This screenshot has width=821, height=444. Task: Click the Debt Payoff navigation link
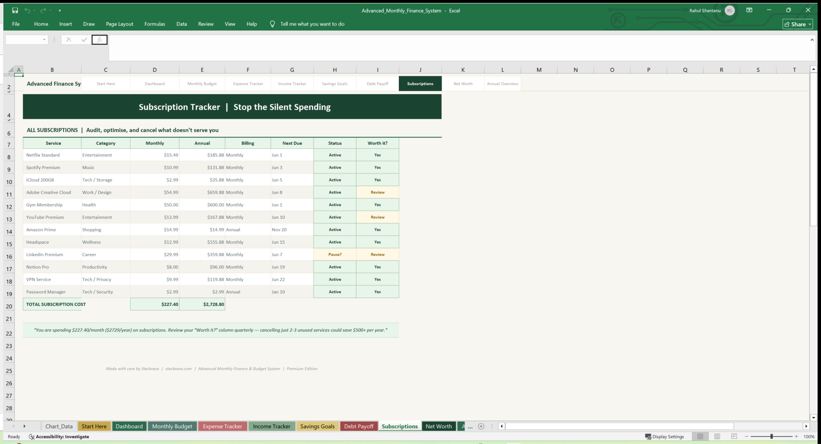[378, 84]
